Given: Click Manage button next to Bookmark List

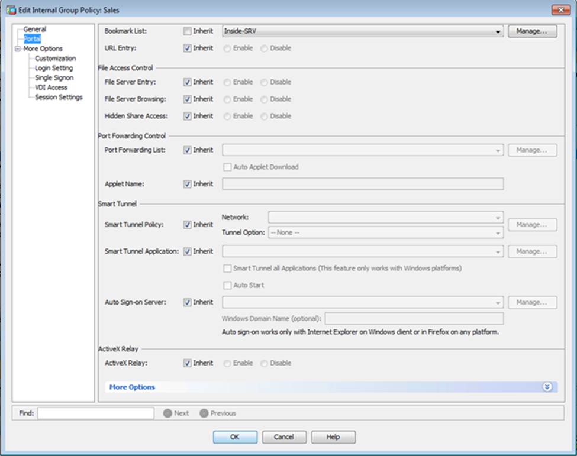Looking at the screenshot, I should click(532, 31).
